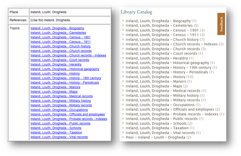Viewport: 241px width, 156px height.
Task: Select the References row label
Action: [x=18, y=20]
